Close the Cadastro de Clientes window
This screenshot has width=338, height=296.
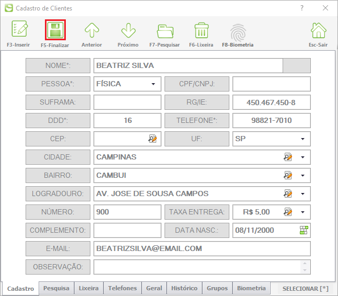pos(325,8)
